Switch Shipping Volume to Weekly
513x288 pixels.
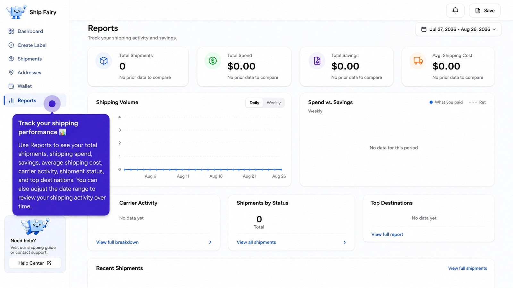(273, 103)
